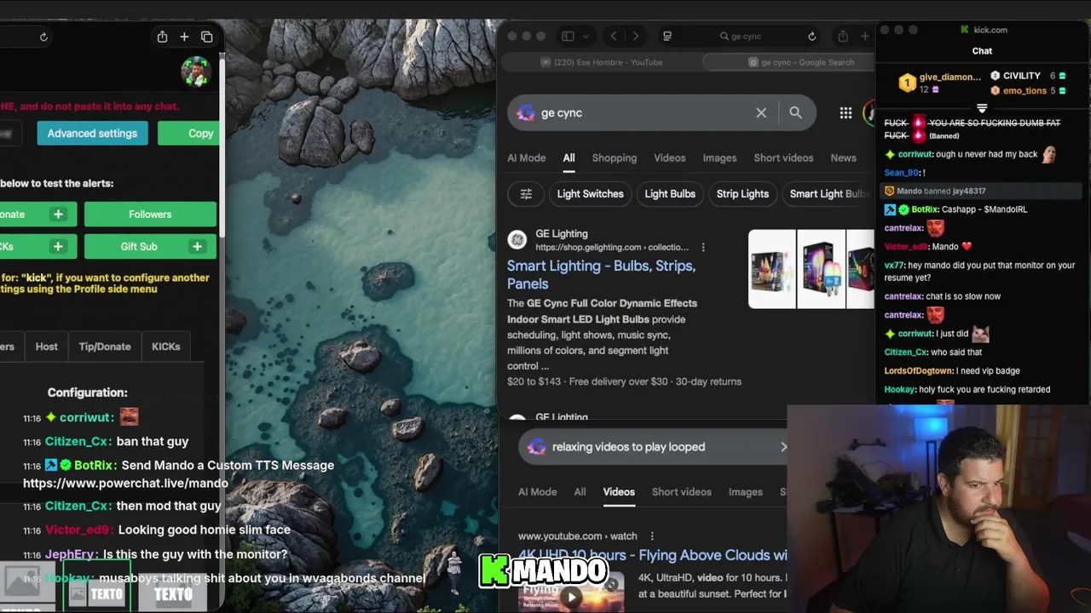
Task: Select the top Videos search tab
Action: pyautogui.click(x=669, y=158)
